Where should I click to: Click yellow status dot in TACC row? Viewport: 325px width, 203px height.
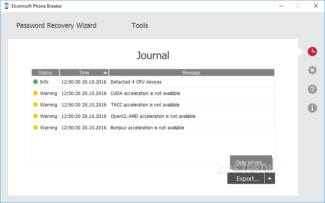point(35,105)
